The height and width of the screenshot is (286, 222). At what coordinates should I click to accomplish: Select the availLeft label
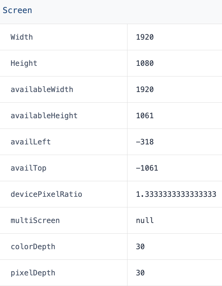point(31,142)
